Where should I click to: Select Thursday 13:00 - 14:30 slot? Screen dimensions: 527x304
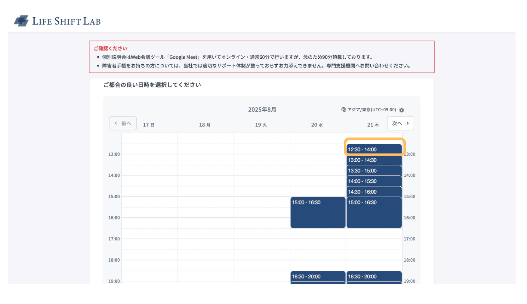374,160
